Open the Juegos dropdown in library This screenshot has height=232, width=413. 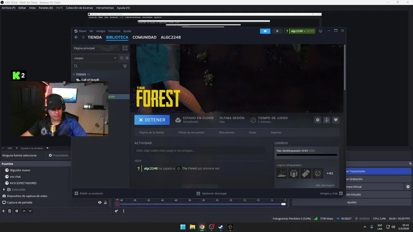95,58
